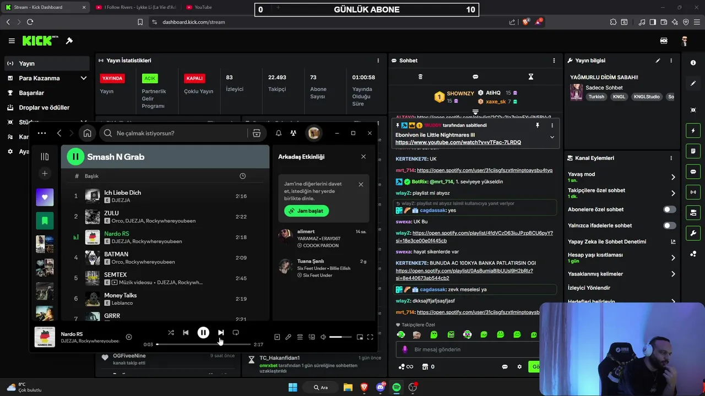The width and height of the screenshot is (705, 396).
Task: Click the wrench icon in right sidebar
Action: pyautogui.click(x=693, y=233)
